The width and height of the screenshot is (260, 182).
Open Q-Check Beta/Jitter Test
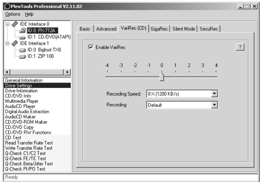coord(37,164)
